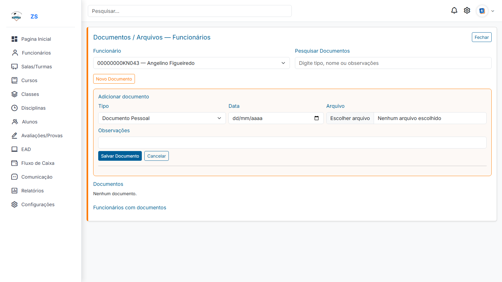Open the Alunos menu item

[29, 122]
